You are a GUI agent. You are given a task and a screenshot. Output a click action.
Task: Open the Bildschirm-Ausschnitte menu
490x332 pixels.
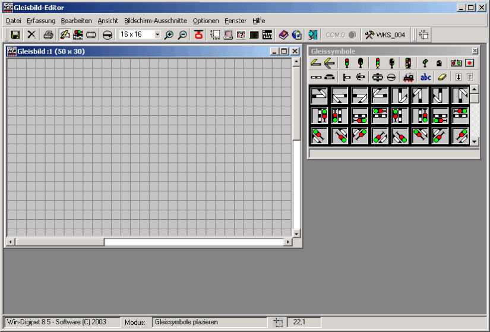(x=155, y=21)
